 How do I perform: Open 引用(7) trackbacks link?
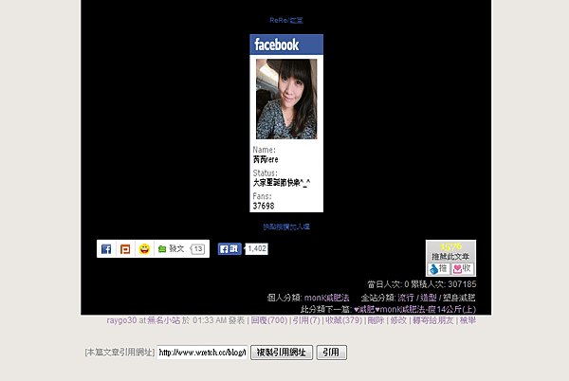(306, 320)
